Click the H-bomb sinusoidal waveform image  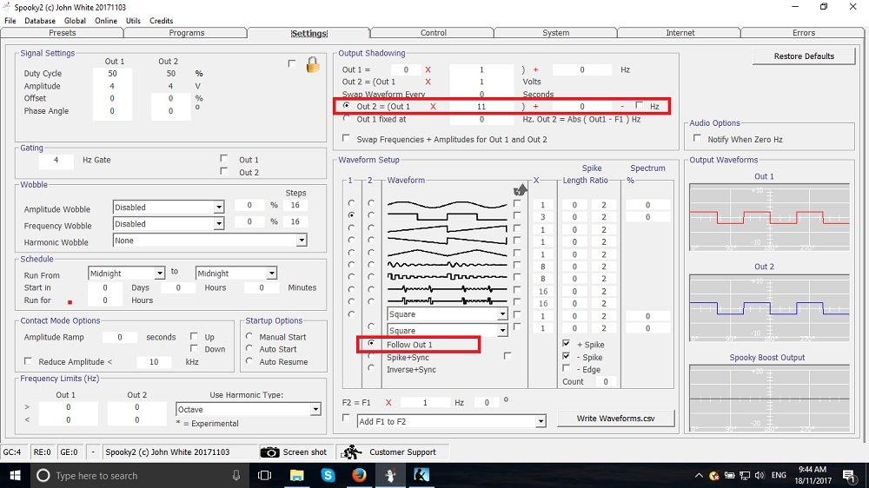tap(447, 288)
